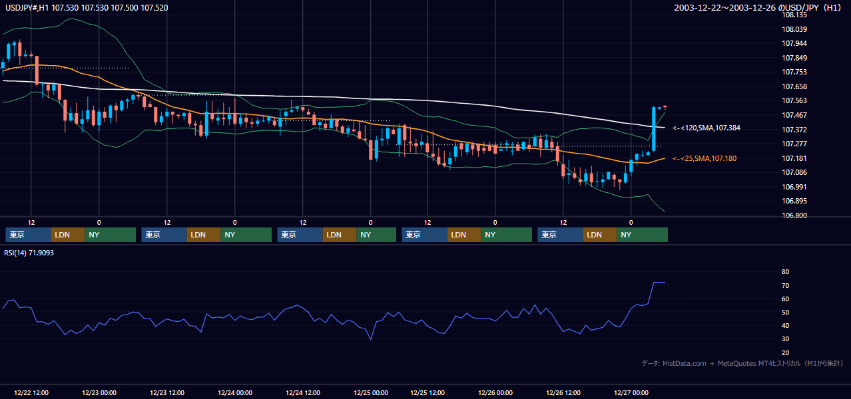
Task: Click the RSI 40 scale value
Action: 786,325
